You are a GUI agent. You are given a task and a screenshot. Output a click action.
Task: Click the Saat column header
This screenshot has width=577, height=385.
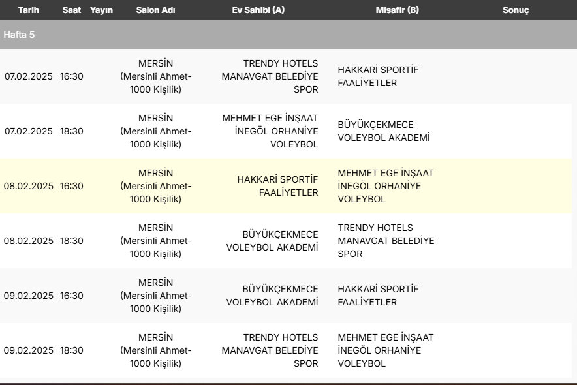pyautogui.click(x=72, y=10)
